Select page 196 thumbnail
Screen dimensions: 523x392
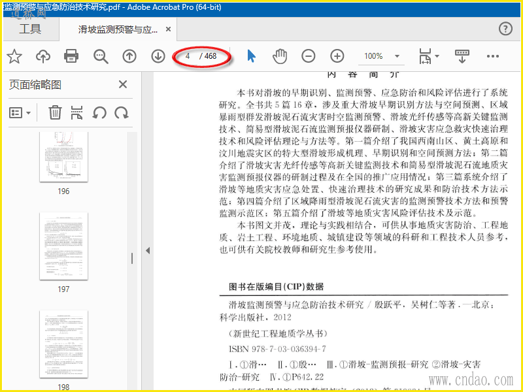pos(63,157)
